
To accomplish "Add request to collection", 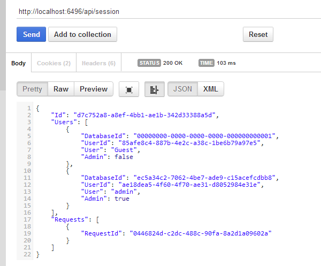I will (x=82, y=34).
